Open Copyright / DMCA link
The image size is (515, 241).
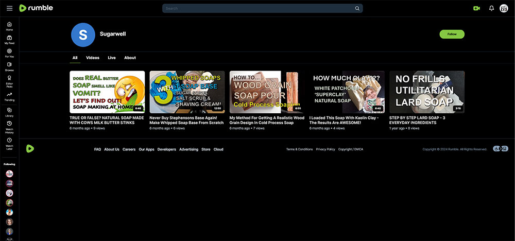point(351,149)
